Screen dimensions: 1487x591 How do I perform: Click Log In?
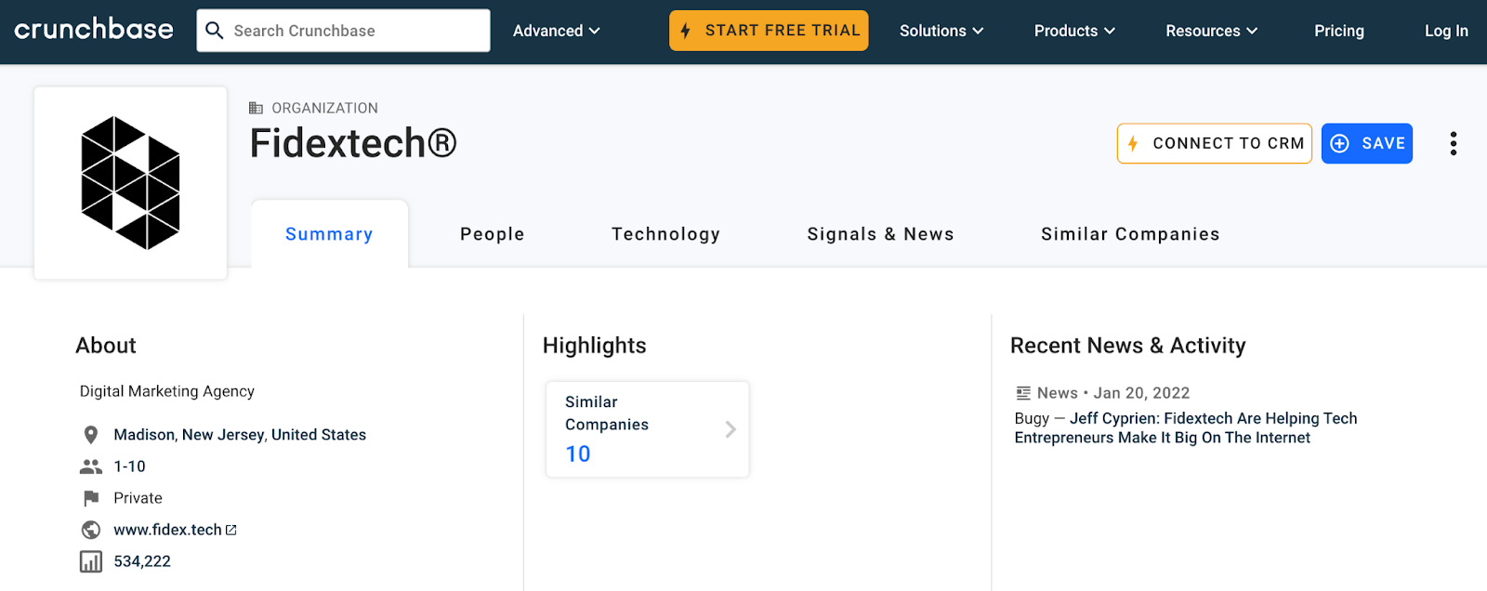1446,31
